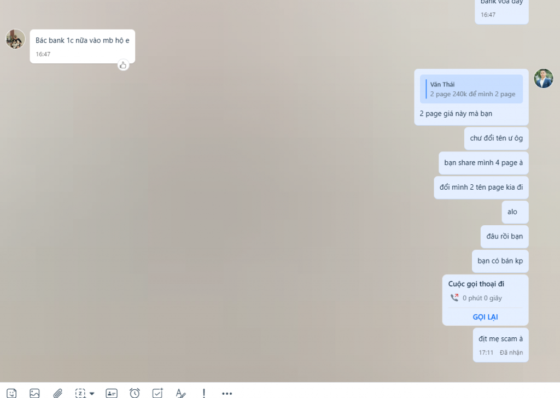This screenshot has width=560, height=398.
Task: Select the "đổi mình 2 tên page kia đi" message
Action: tap(481, 188)
